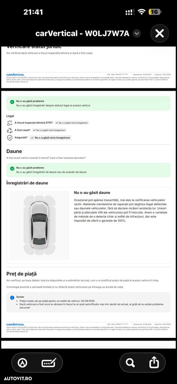Screen dimensions: 177x384
Task: Tap the green checkmark under legal status
Action: (x=12, y=102)
